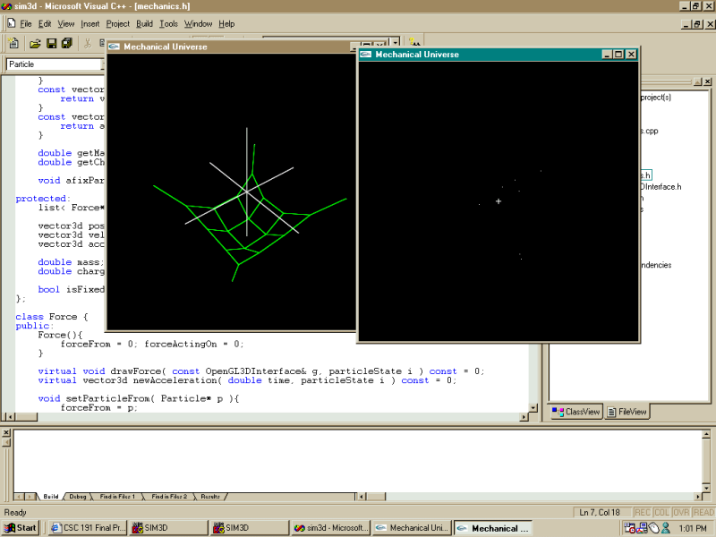The height and width of the screenshot is (537, 716).
Task: Click the document icon beside File menu
Action: [10, 23]
